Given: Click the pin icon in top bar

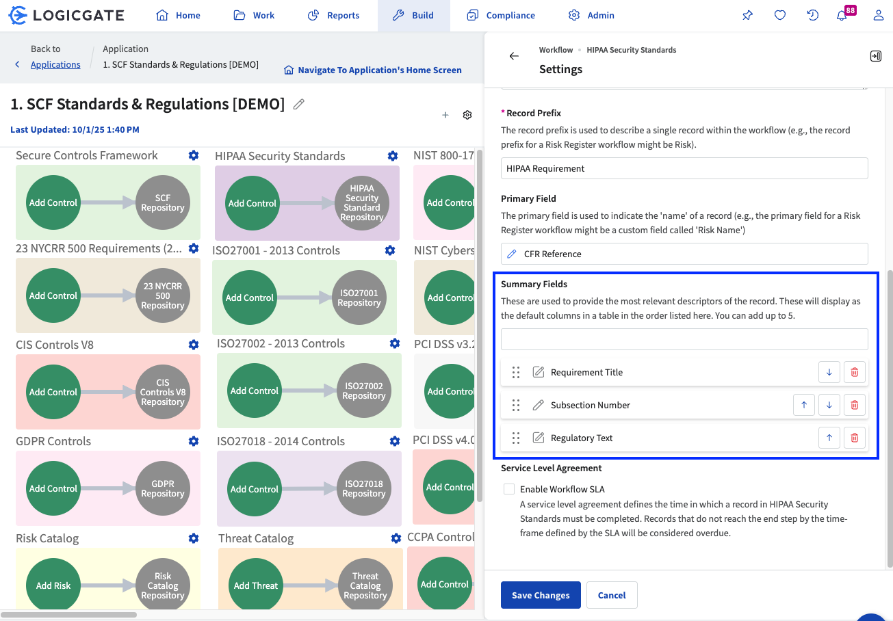Looking at the screenshot, I should (x=747, y=16).
